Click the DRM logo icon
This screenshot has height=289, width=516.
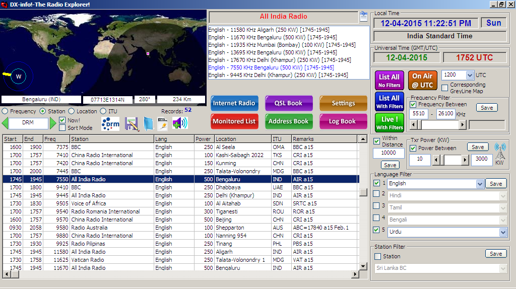[x=110, y=124]
